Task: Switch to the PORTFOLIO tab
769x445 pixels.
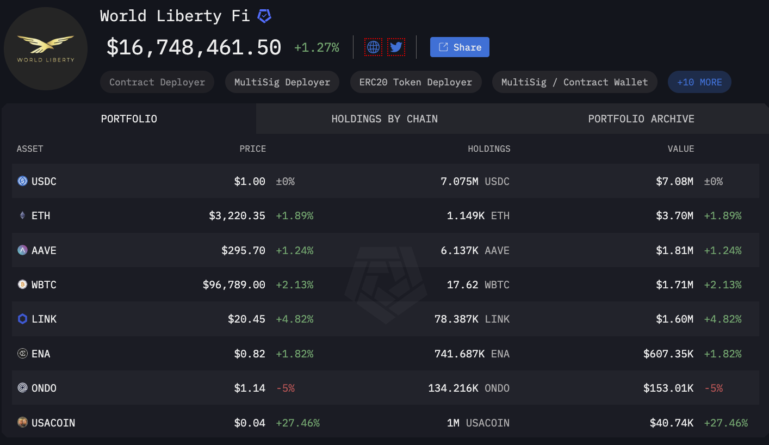Action: click(x=129, y=119)
